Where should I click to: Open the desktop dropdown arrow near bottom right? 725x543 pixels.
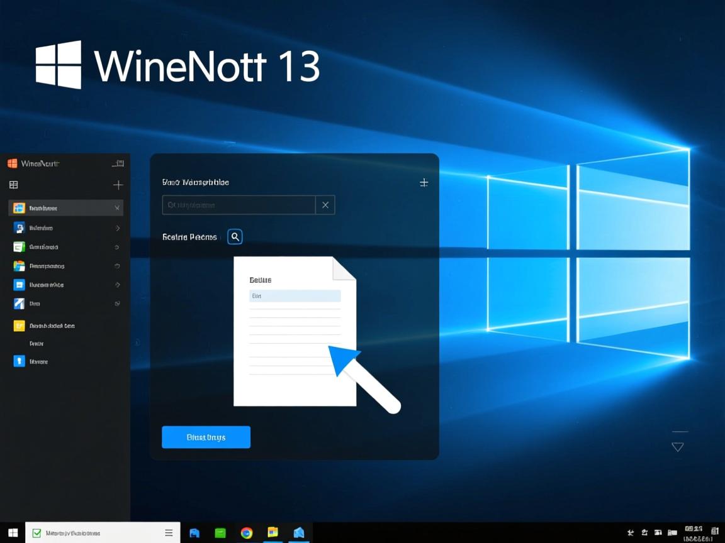coord(678,446)
